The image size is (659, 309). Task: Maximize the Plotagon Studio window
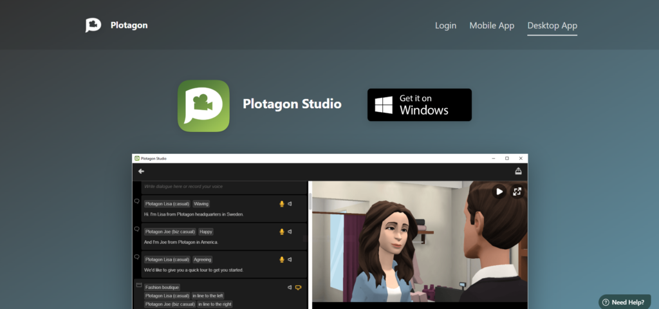507,158
